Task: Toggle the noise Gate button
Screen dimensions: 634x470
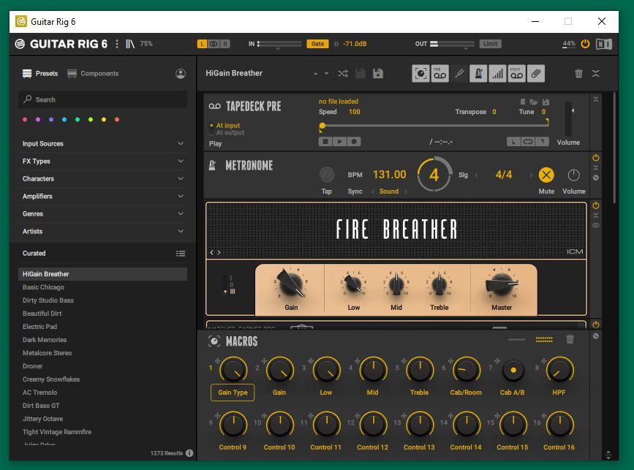Action: click(x=317, y=44)
